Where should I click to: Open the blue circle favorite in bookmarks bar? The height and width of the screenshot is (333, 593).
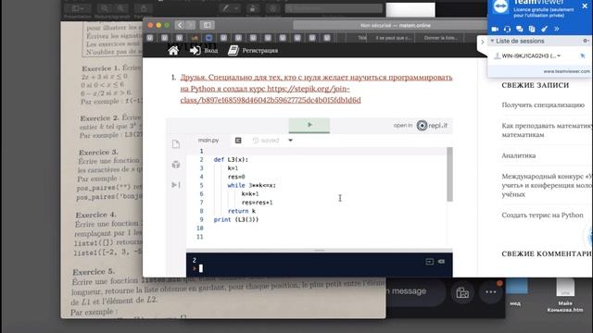208,38
